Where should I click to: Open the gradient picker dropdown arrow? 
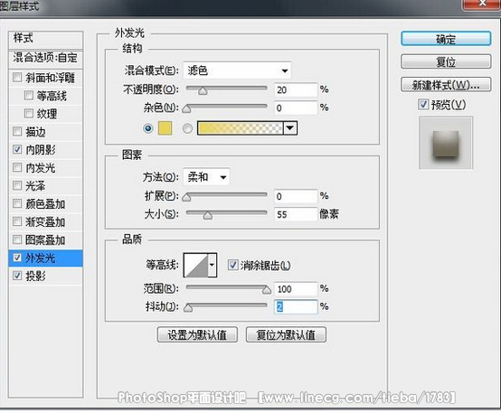290,128
